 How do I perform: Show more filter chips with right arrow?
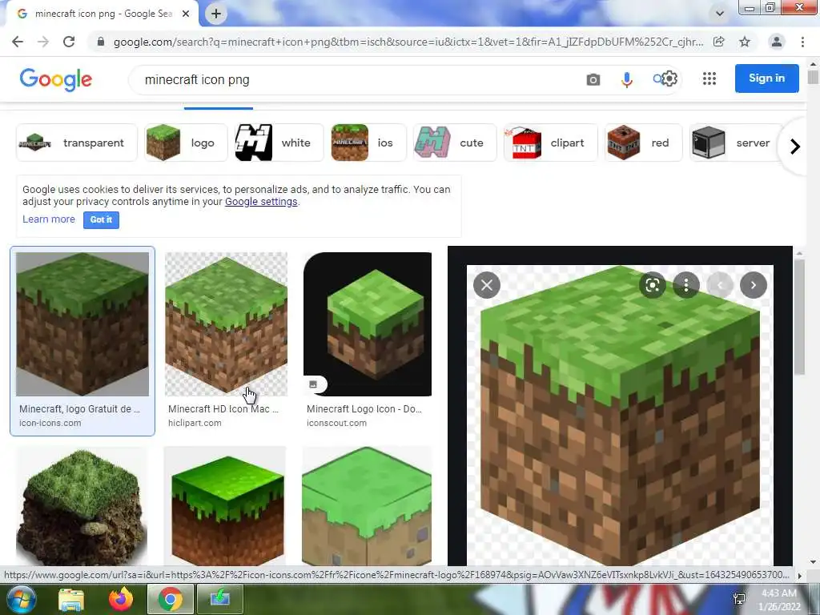point(795,147)
